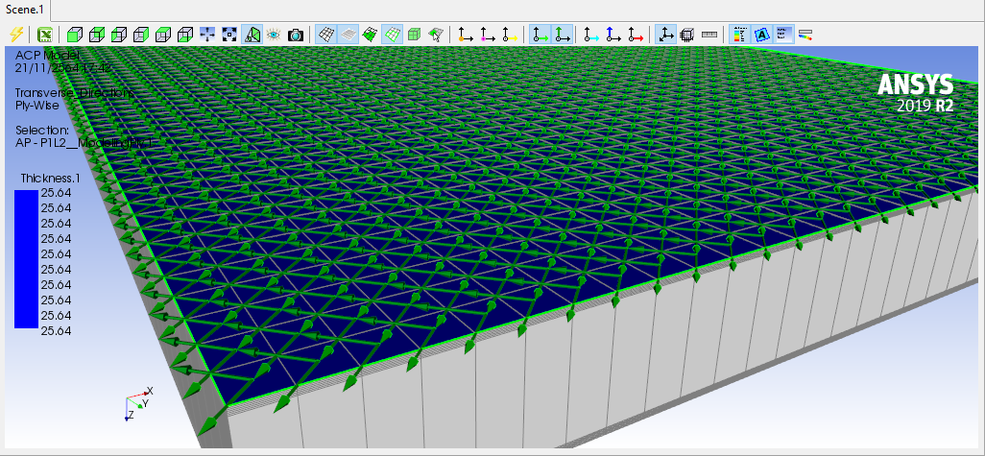The height and width of the screenshot is (456, 985).
Task: Switch to the Scene.1 tab
Action: (x=25, y=10)
